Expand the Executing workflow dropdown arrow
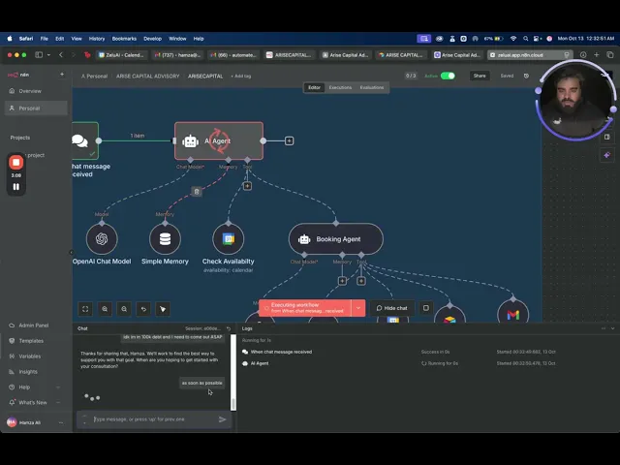620x465 pixels. pyautogui.click(x=358, y=308)
